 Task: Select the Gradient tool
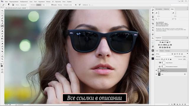[2, 39]
